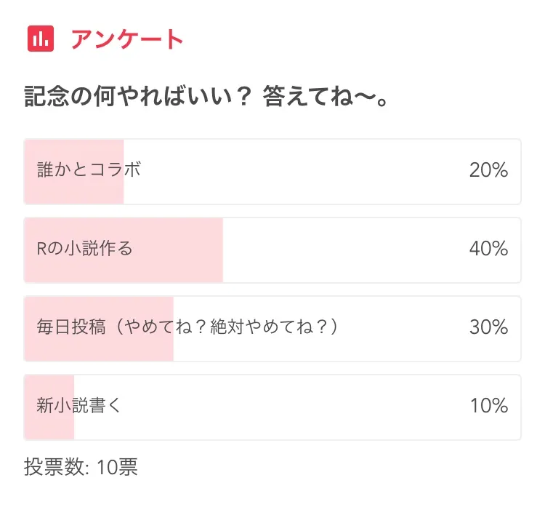Click the red poll chart icon
This screenshot has height=523, width=545.
pos(41,39)
